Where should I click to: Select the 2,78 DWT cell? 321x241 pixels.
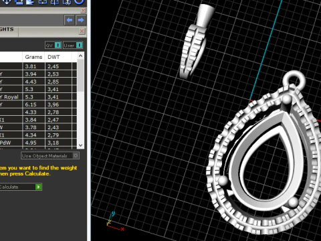pyautogui.click(x=58, y=112)
